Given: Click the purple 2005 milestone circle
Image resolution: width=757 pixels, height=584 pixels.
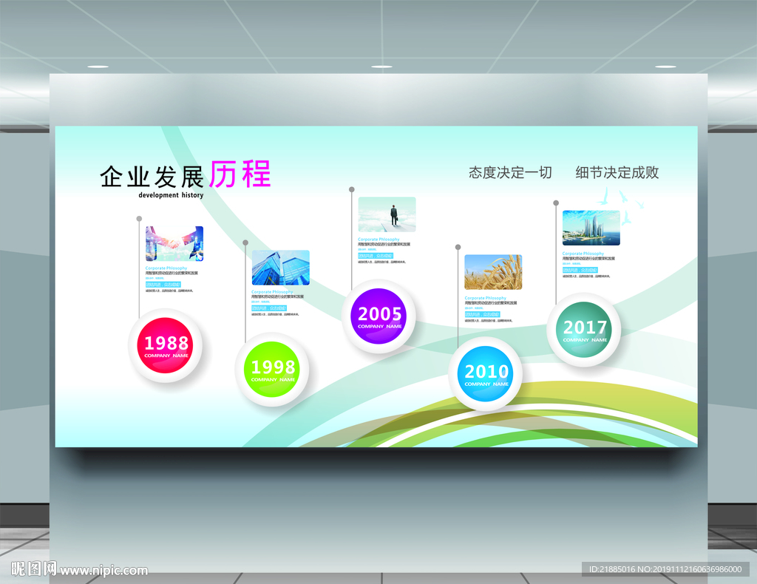Looking at the screenshot, I should coord(379,316).
